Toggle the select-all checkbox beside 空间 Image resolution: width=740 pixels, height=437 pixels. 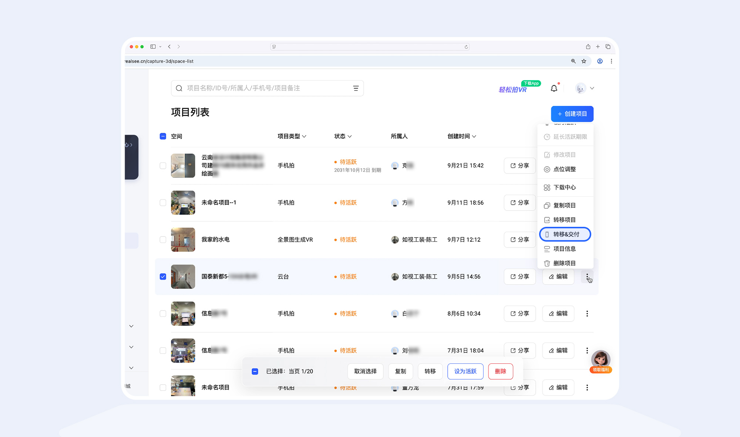click(x=163, y=136)
